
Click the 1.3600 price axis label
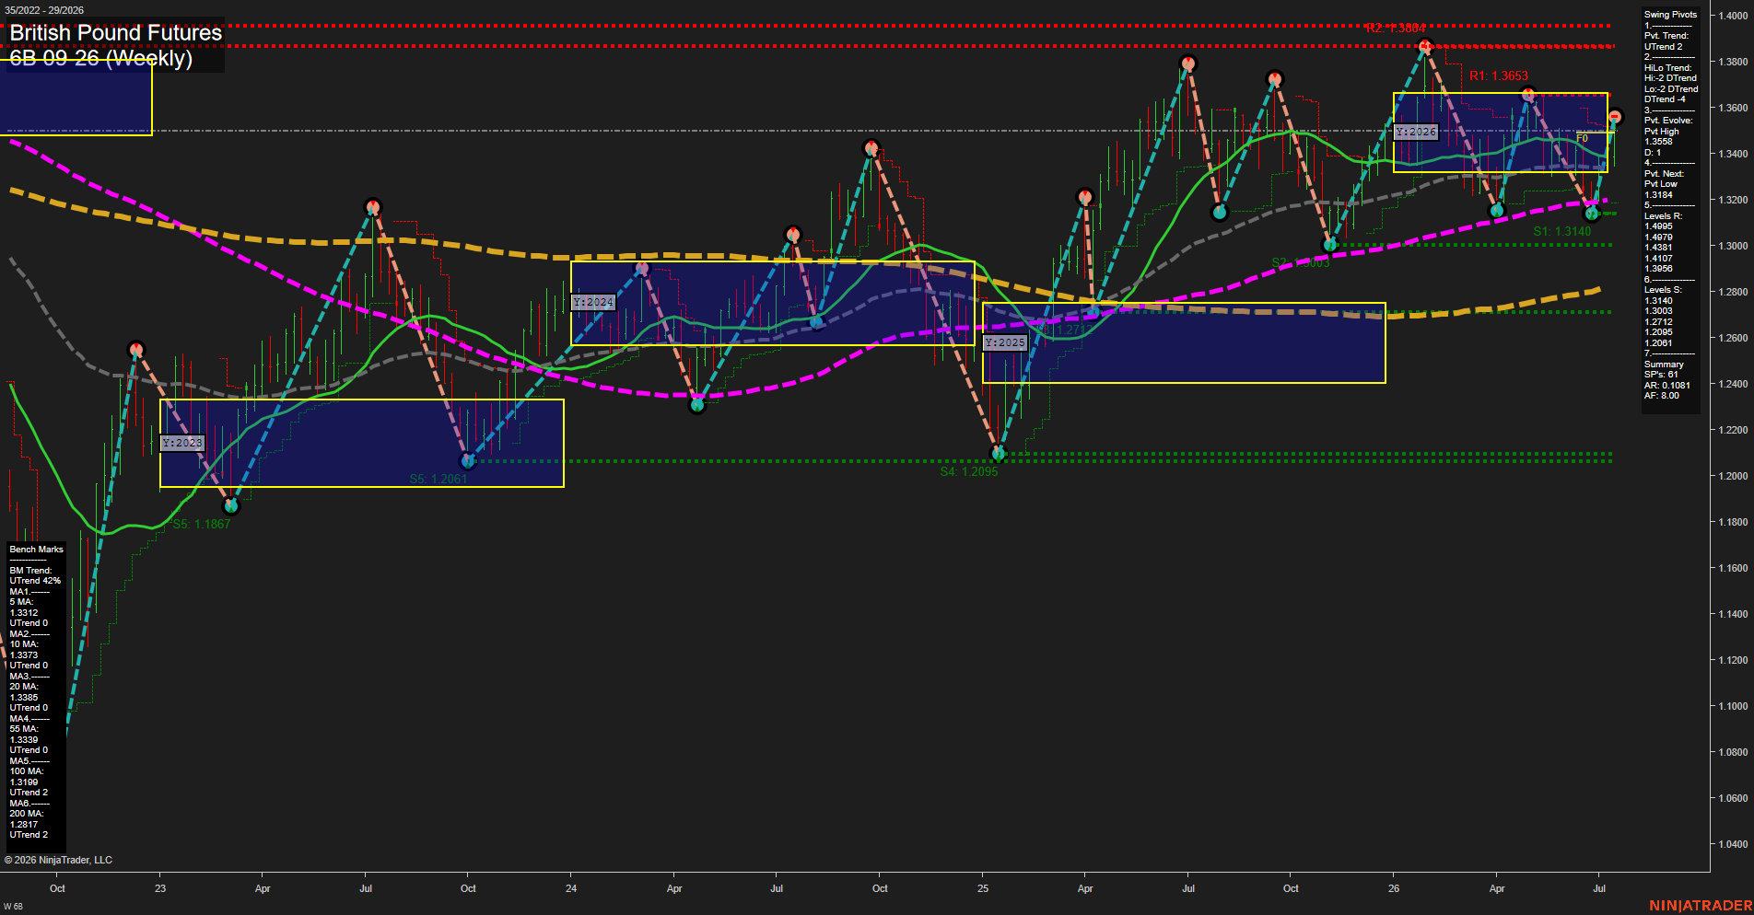[1733, 108]
